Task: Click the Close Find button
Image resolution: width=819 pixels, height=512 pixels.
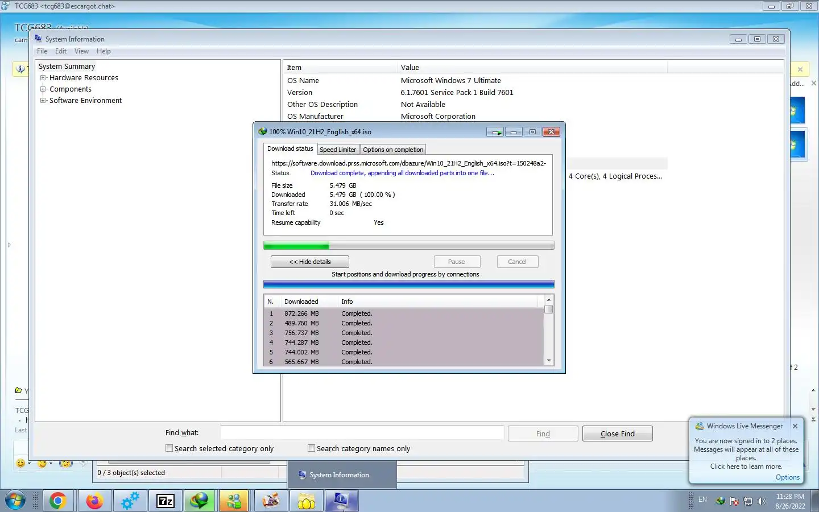Action: 618,433
